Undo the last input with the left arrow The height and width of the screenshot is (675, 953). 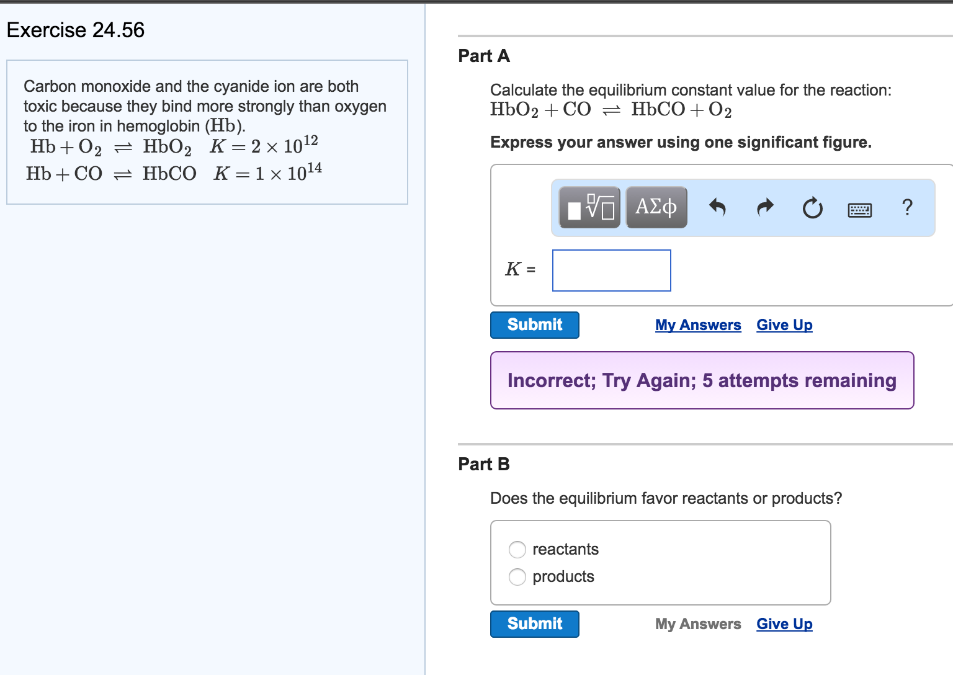tap(717, 207)
